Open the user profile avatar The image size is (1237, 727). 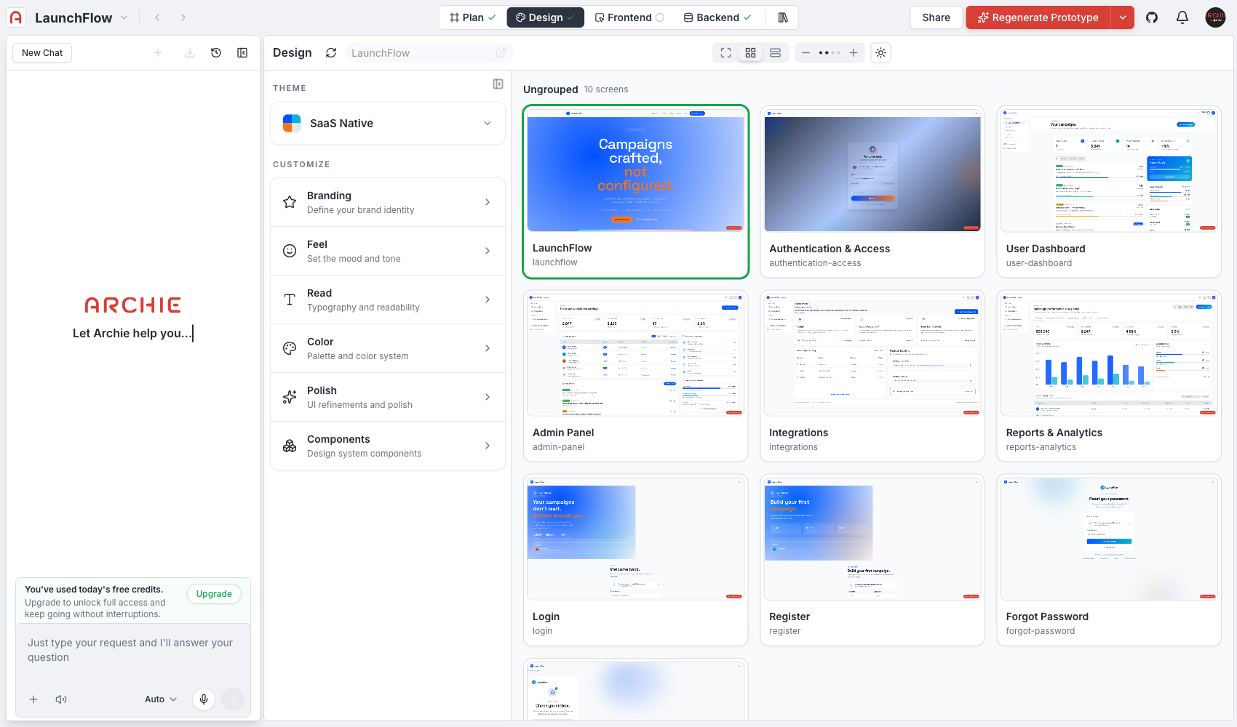1215,17
